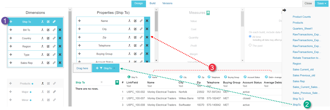The image size is (330, 110).
Task: Delete the City property using X
Action: click(147, 29)
